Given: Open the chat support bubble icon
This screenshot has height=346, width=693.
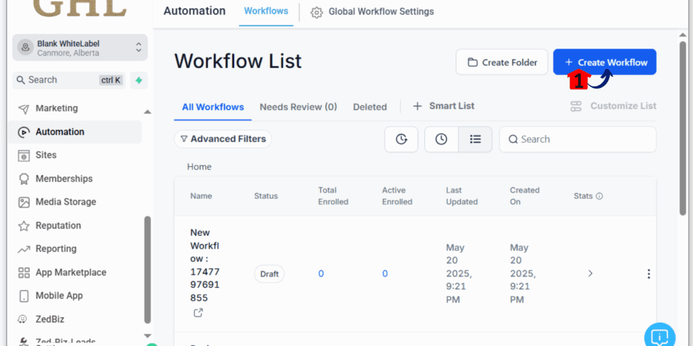Looking at the screenshot, I should coord(659,336).
